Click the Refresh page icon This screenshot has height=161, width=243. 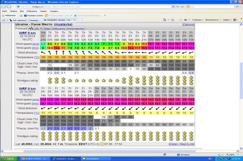click(177, 7)
